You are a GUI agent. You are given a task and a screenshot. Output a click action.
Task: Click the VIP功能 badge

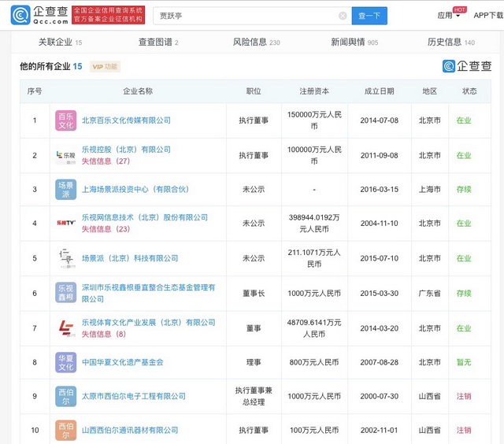click(x=105, y=67)
